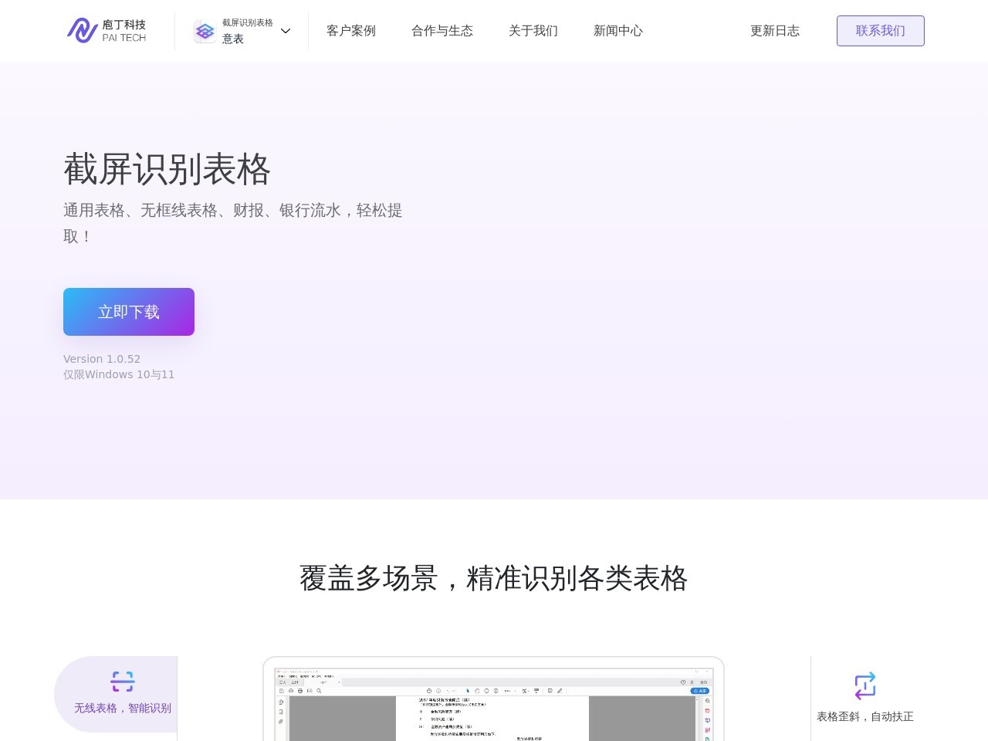Select the editing pen tool in the toolbar
Screen dimensions: 988x741
click(x=560, y=691)
